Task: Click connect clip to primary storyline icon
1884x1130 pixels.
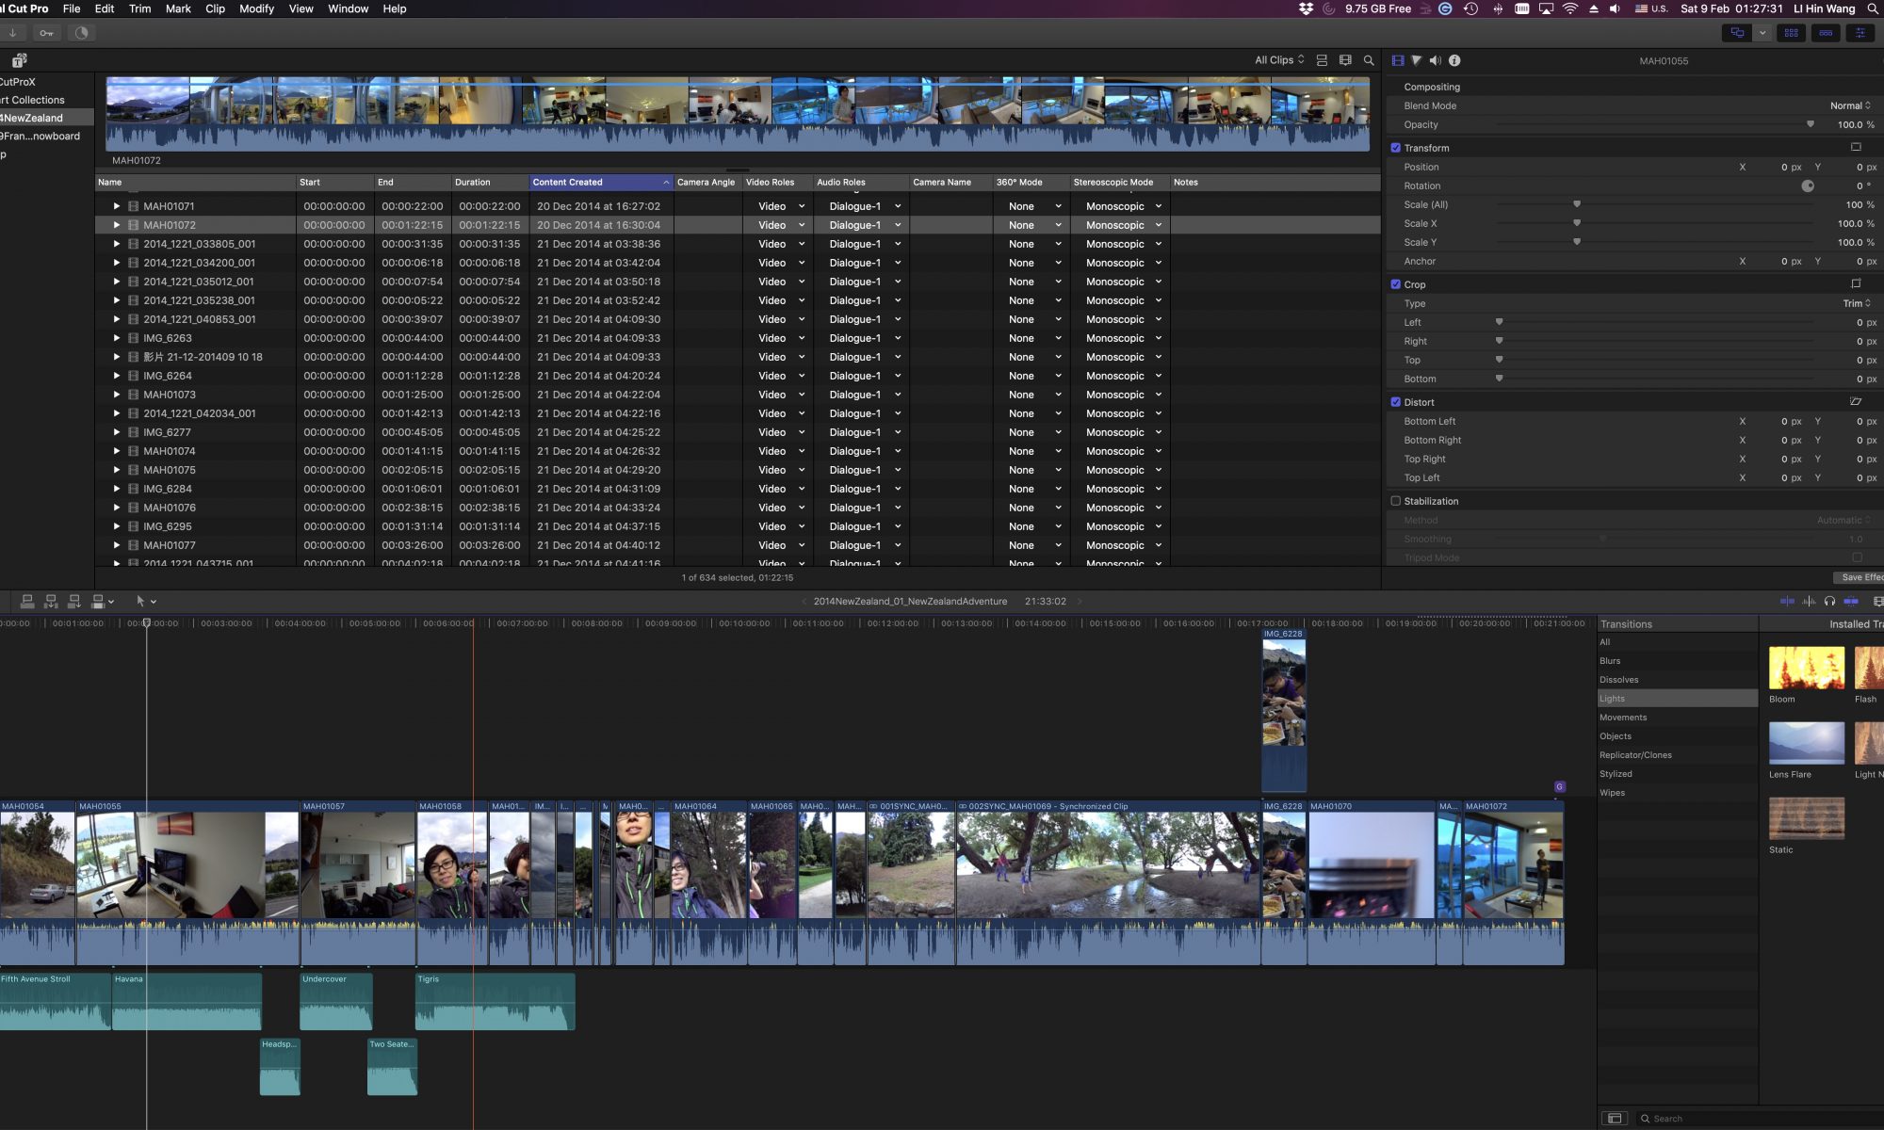Action: click(27, 601)
